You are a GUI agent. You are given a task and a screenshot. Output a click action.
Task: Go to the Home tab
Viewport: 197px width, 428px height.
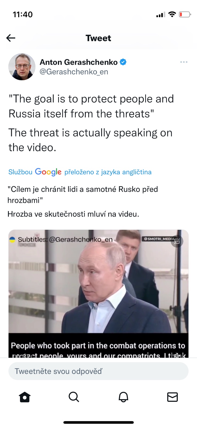tap(25, 397)
